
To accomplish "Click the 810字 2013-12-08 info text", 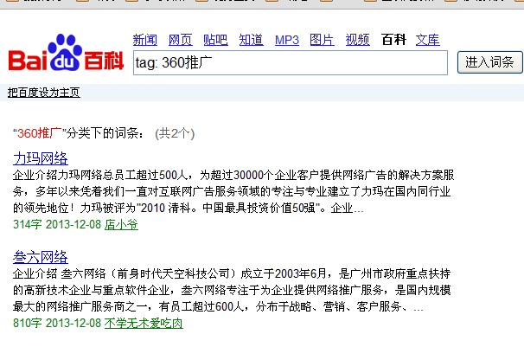I will [x=57, y=323].
